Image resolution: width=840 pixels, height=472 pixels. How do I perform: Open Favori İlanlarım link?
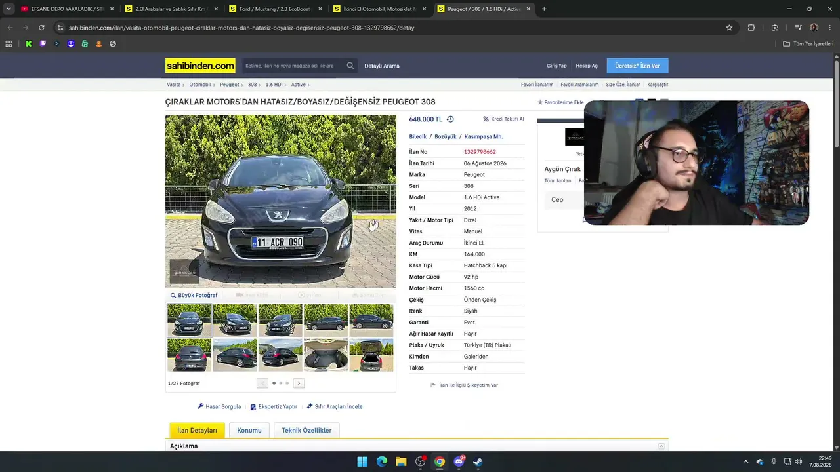[x=537, y=85]
